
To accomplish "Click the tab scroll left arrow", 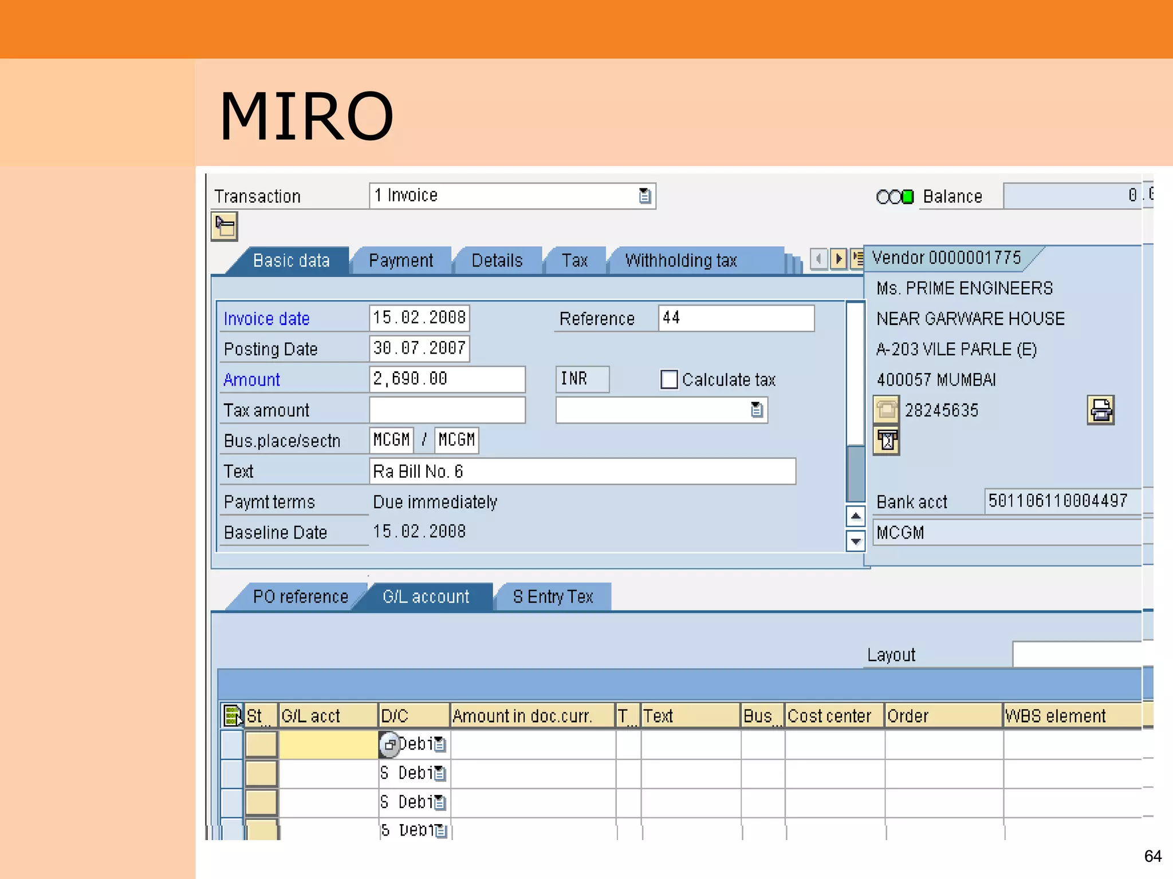I will [818, 259].
